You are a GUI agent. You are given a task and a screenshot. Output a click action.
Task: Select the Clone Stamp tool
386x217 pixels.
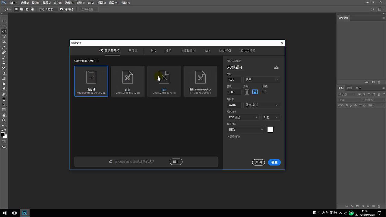click(x=4, y=63)
